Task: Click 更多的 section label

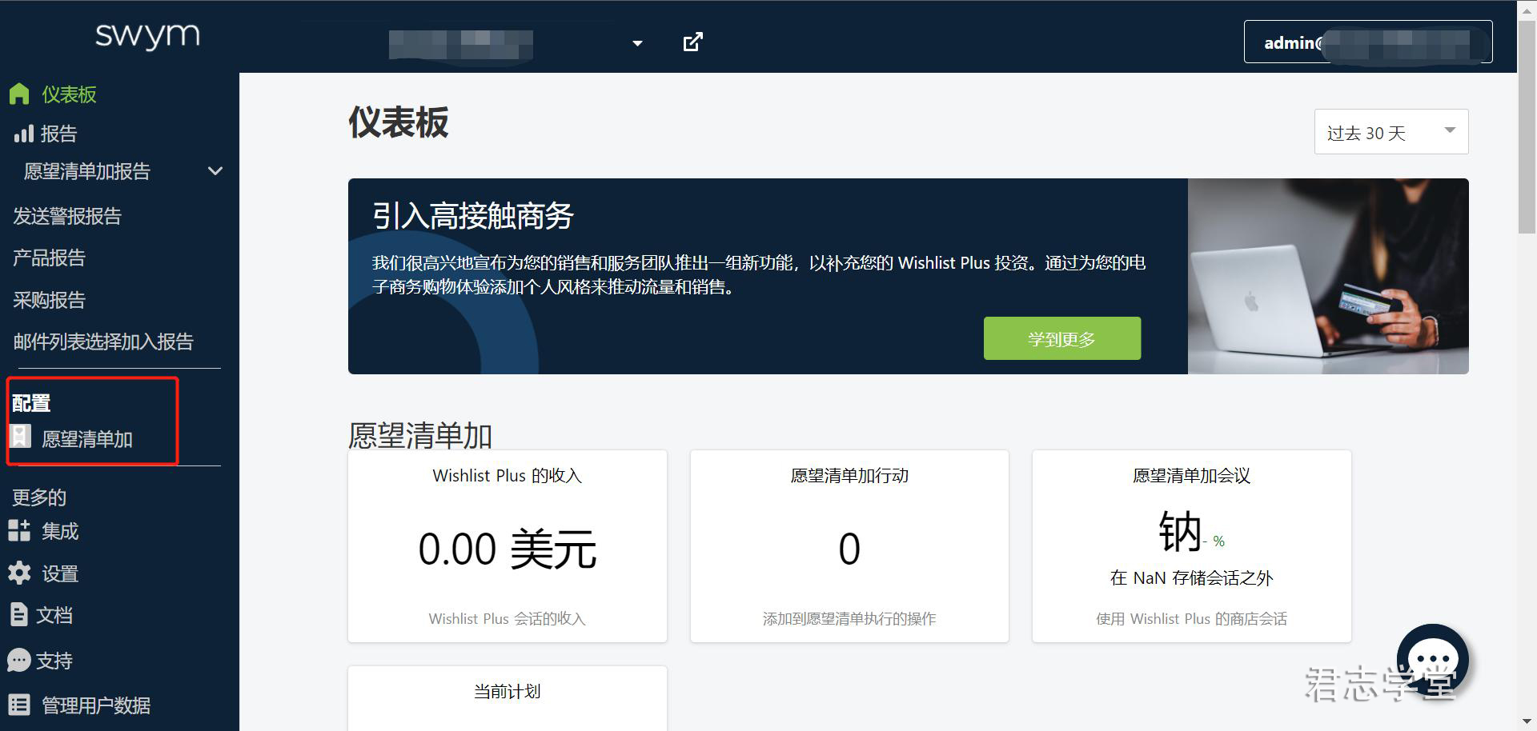Action: tap(39, 497)
